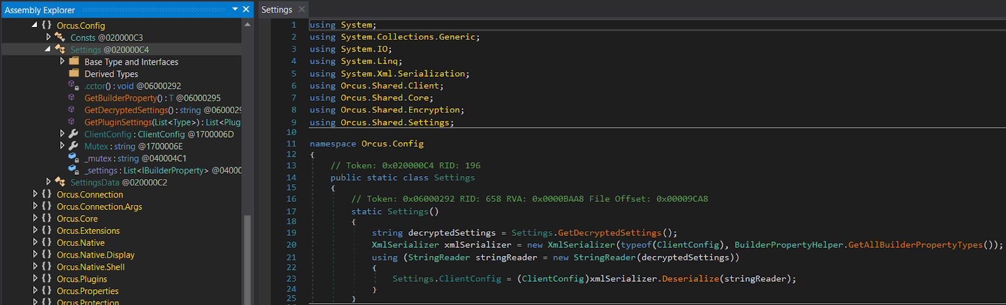The width and height of the screenshot is (1006, 305).
Task: Select Orcus.Native.Display namespace
Action: (x=96, y=255)
